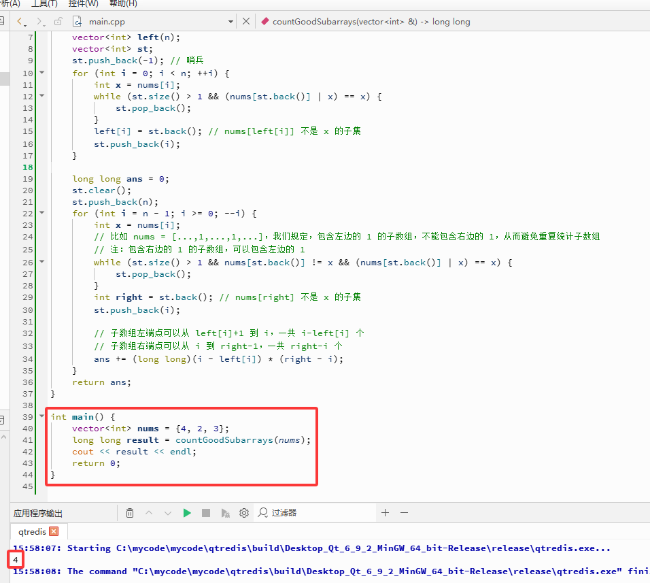This screenshot has height=583, width=650.
Task: Increase output font with plus button
Action: click(385, 513)
